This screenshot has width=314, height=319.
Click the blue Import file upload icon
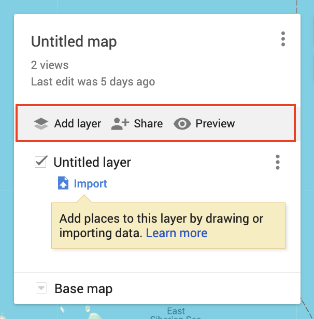click(x=63, y=183)
